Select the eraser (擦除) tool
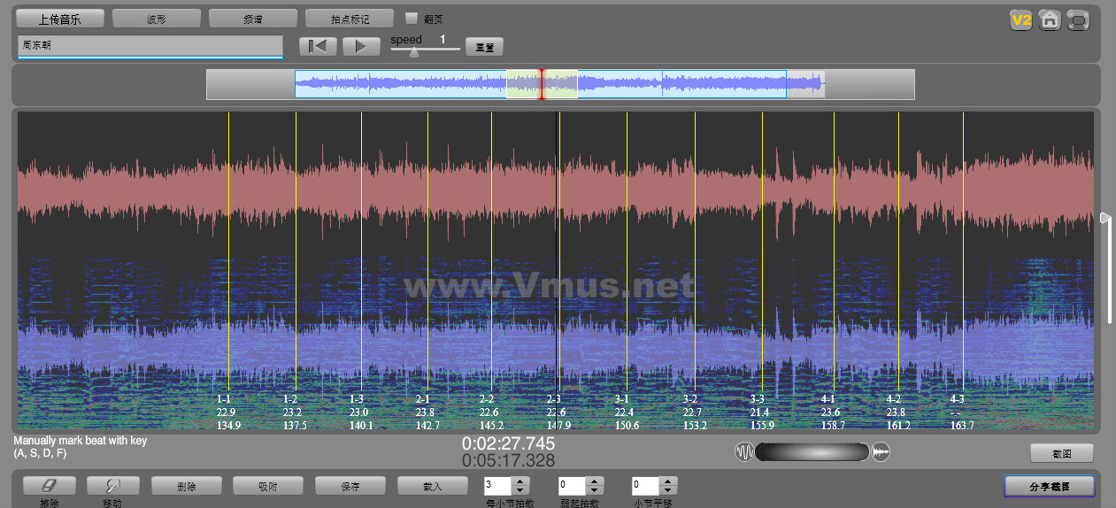This screenshot has width=1116, height=508. [49, 486]
